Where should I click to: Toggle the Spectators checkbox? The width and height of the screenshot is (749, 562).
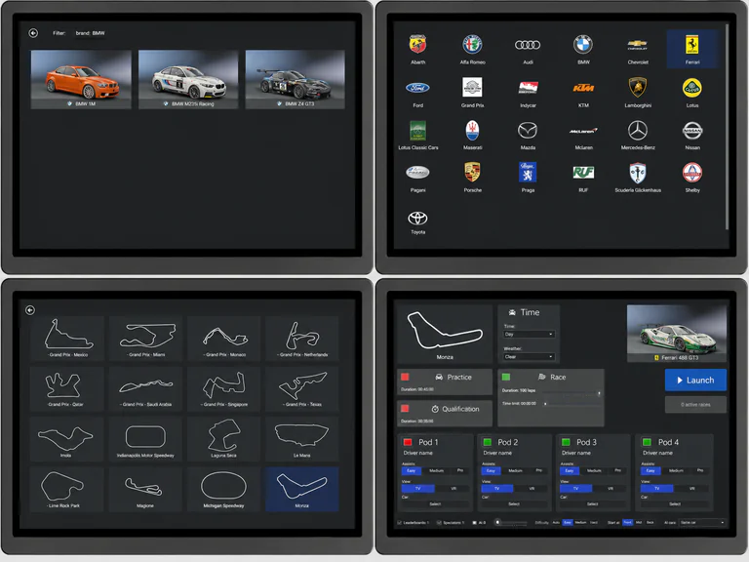439,522
